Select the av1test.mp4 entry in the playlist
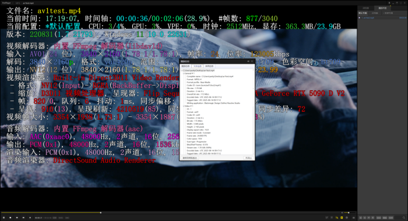 382,17
